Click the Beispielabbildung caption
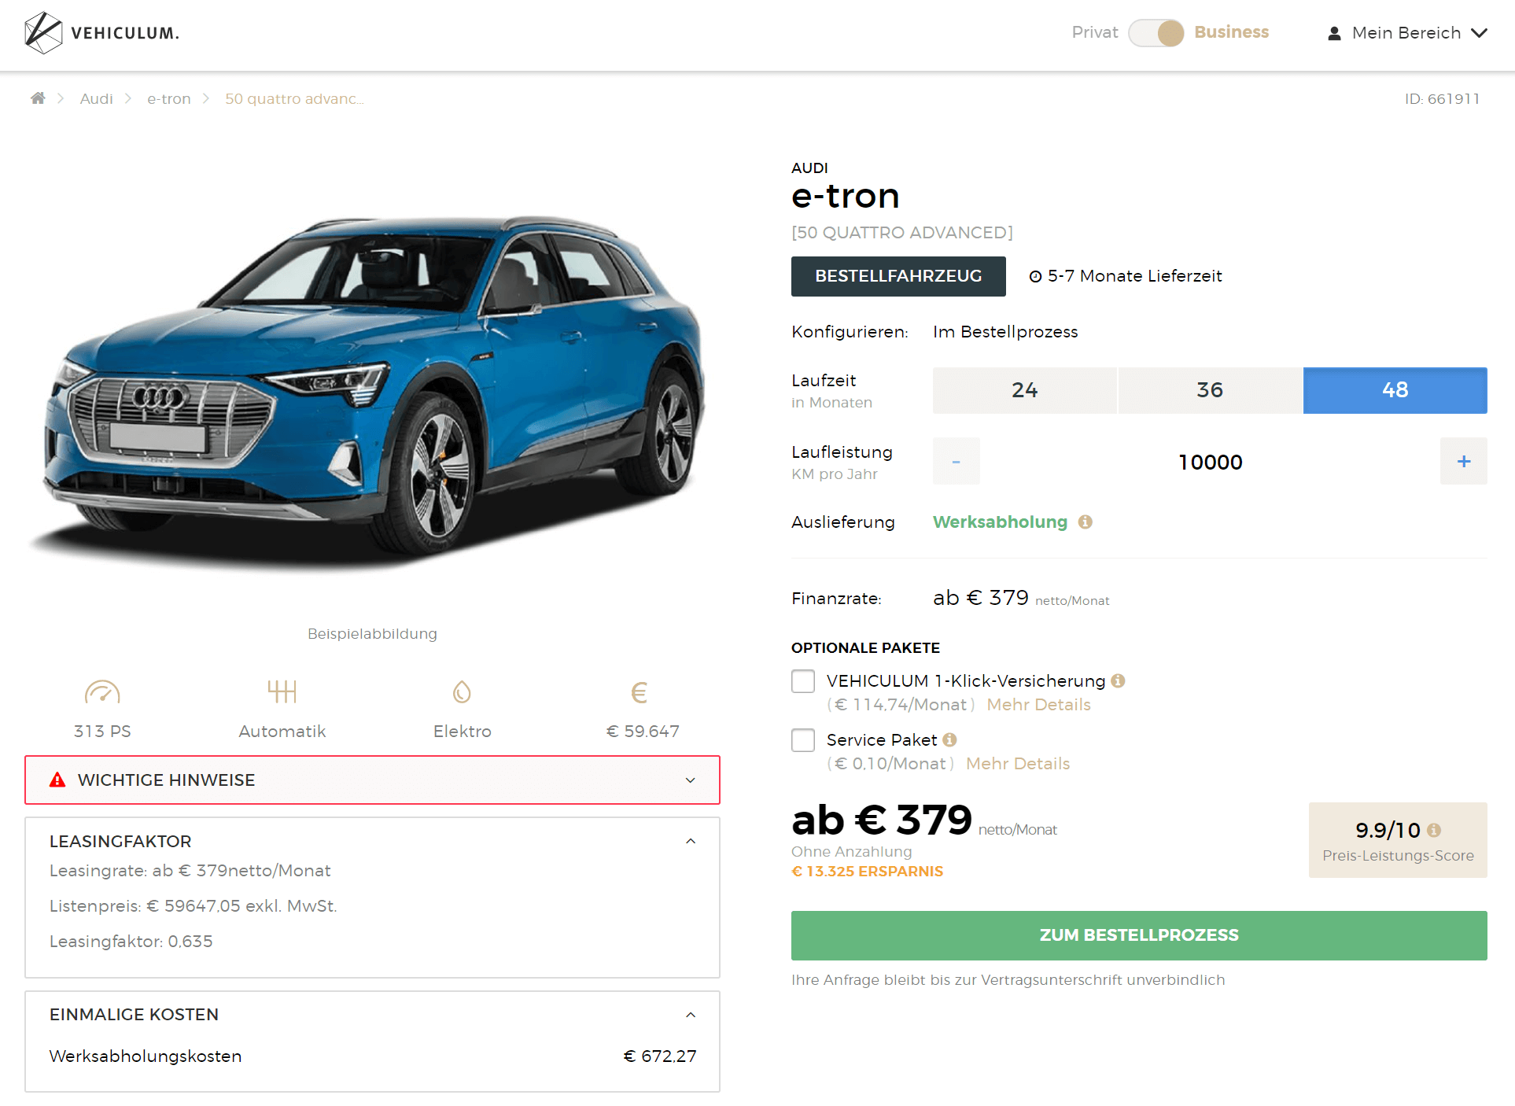The height and width of the screenshot is (1106, 1515). (x=372, y=634)
